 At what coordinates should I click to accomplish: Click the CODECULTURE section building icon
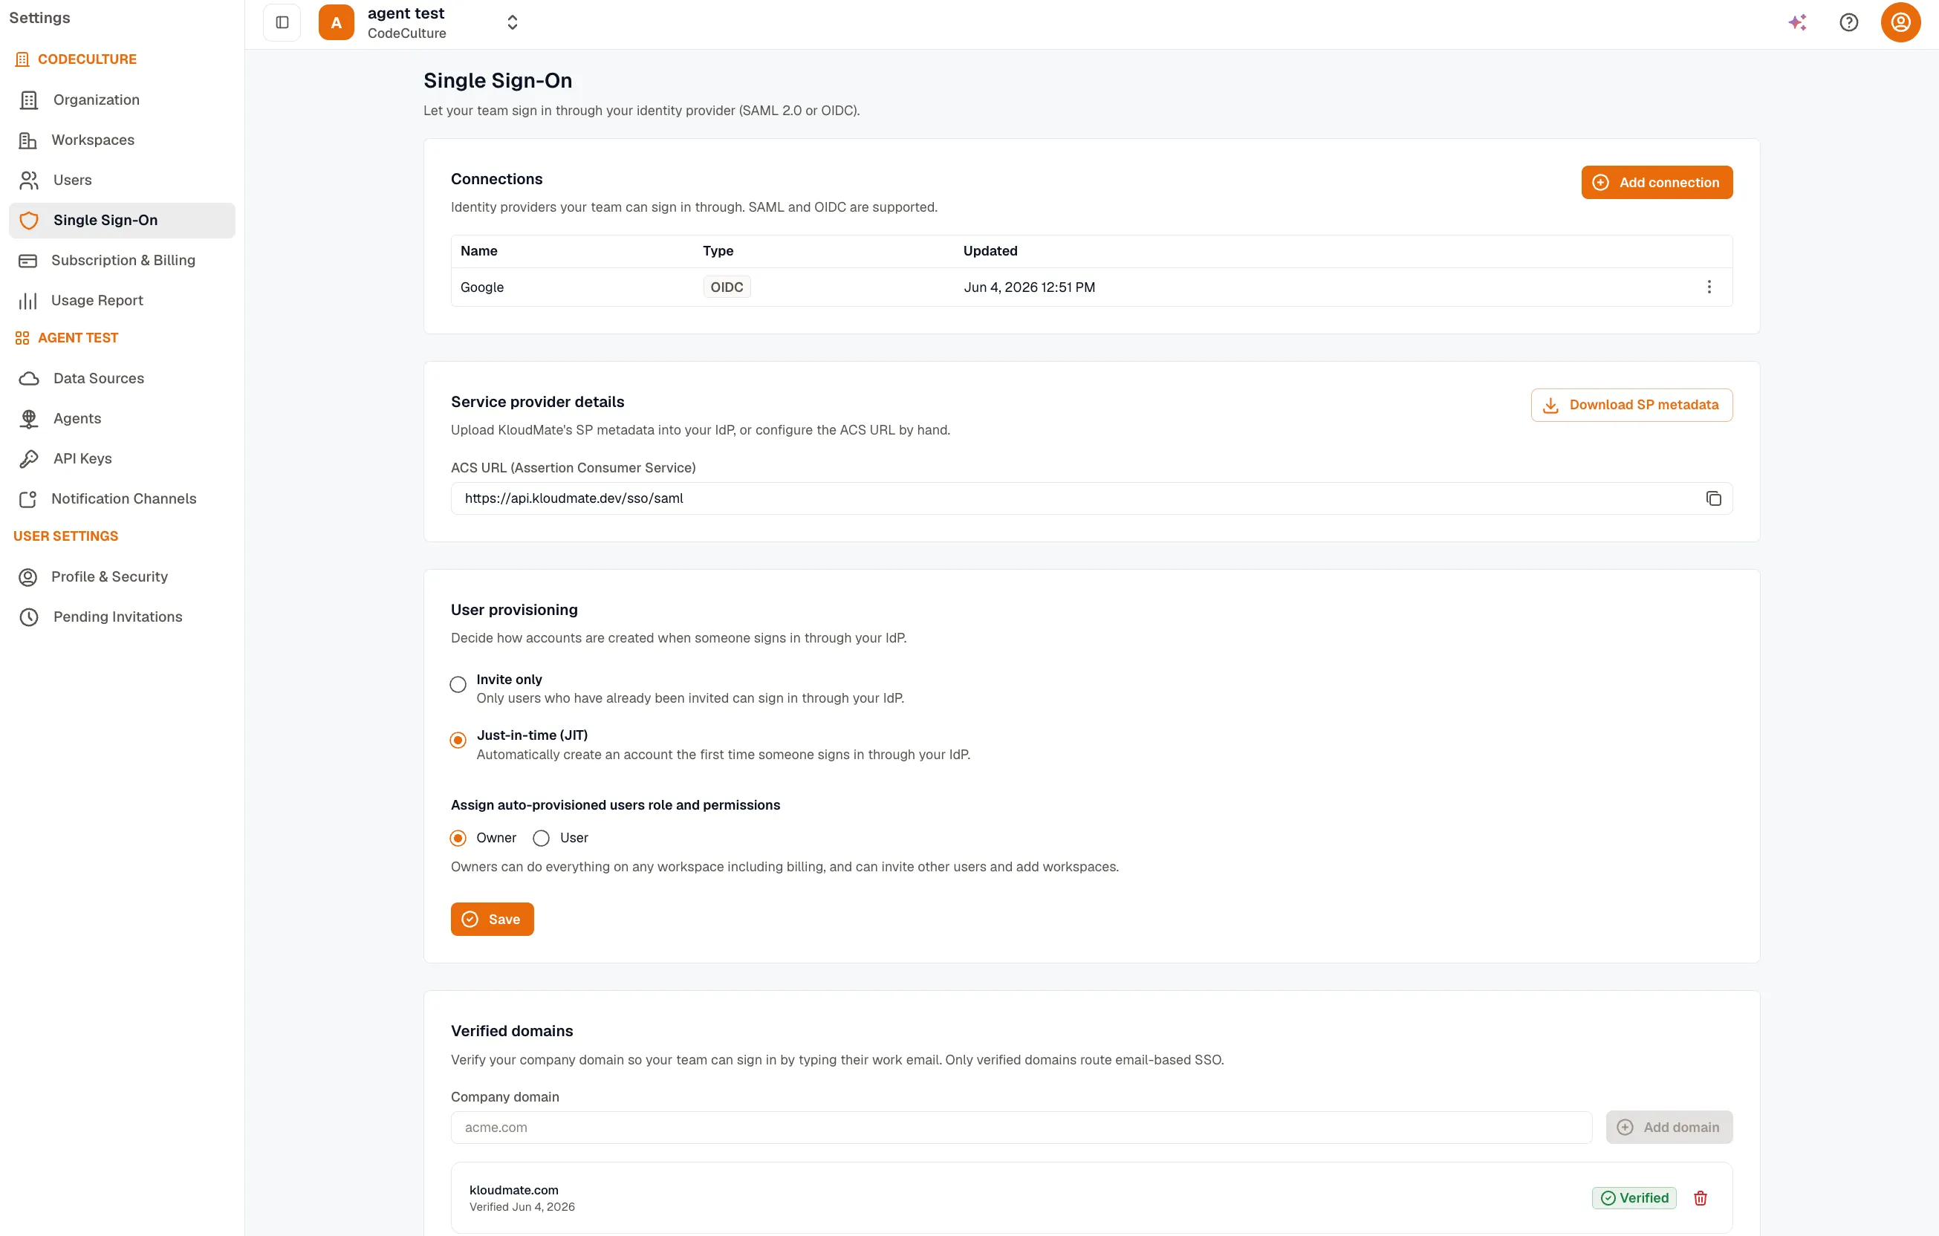(22, 59)
